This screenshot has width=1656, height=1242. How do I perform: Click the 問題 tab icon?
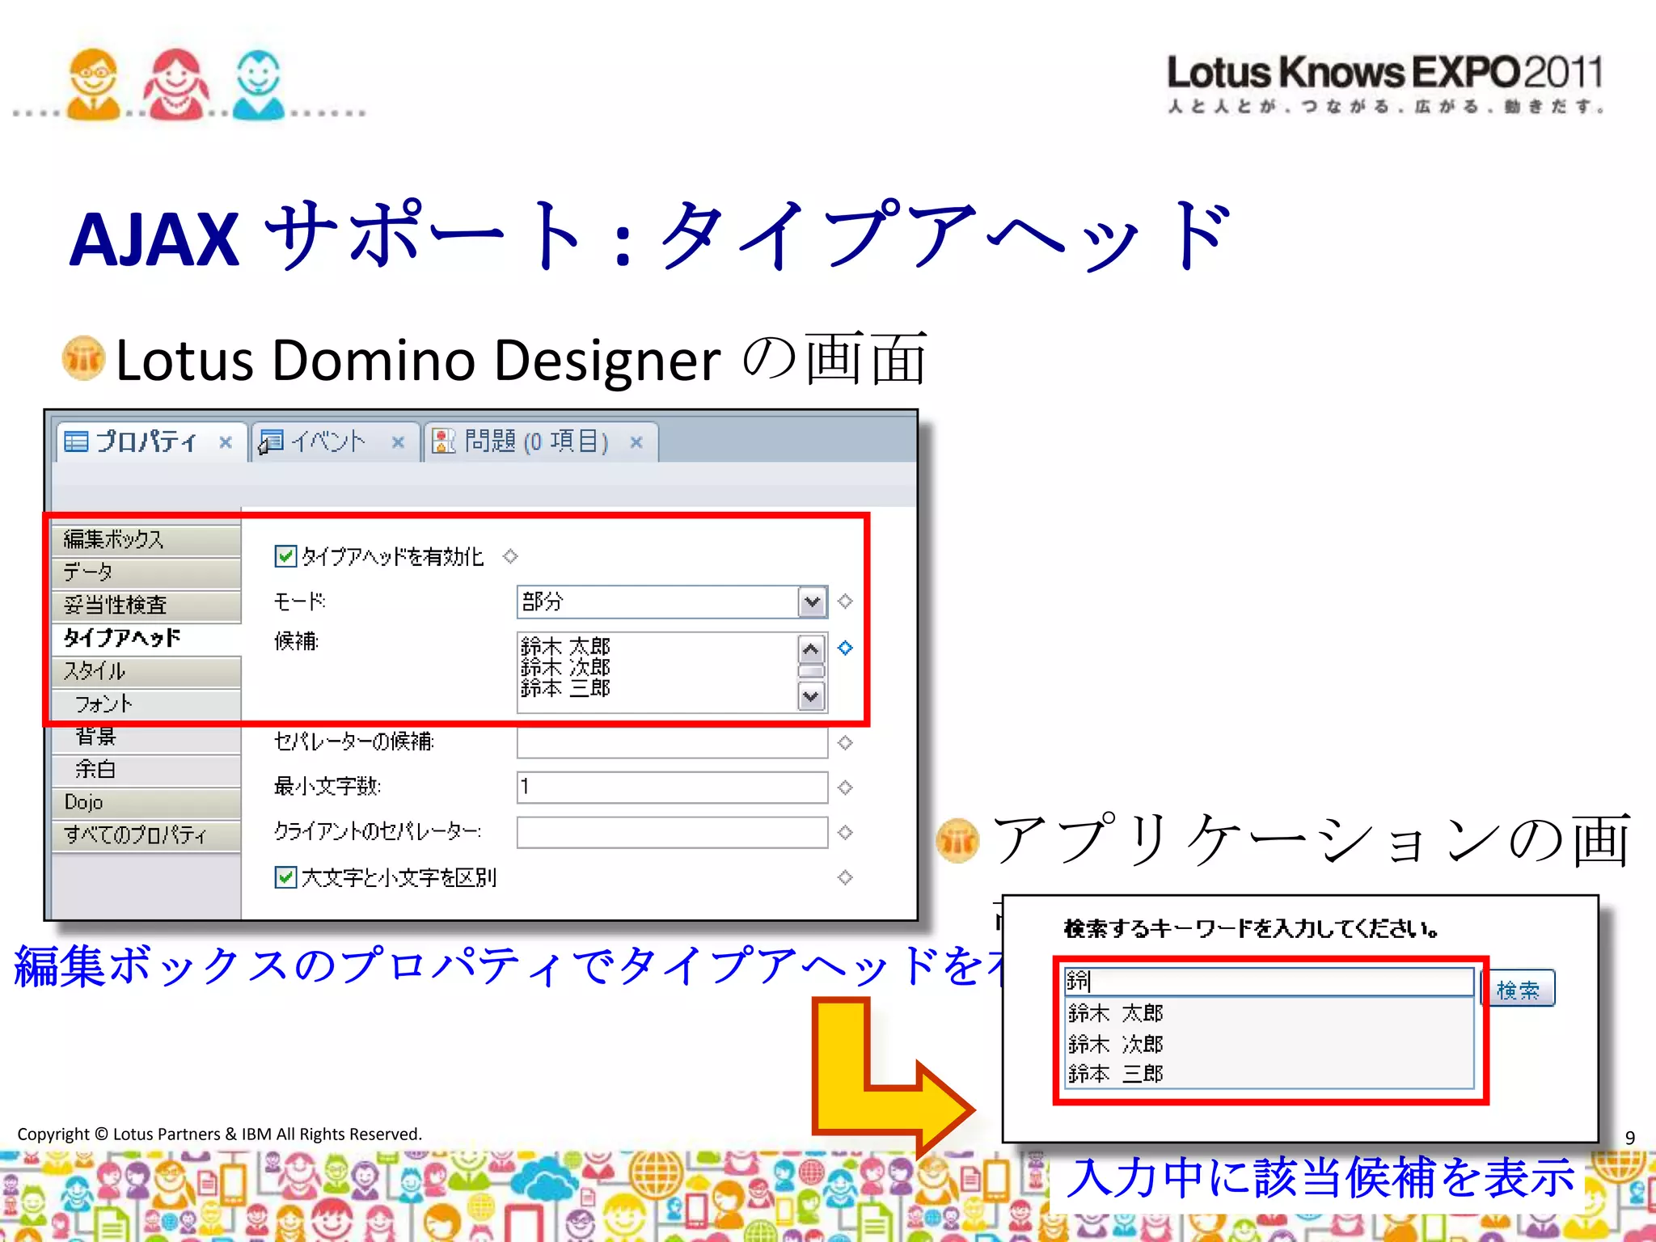click(x=444, y=441)
